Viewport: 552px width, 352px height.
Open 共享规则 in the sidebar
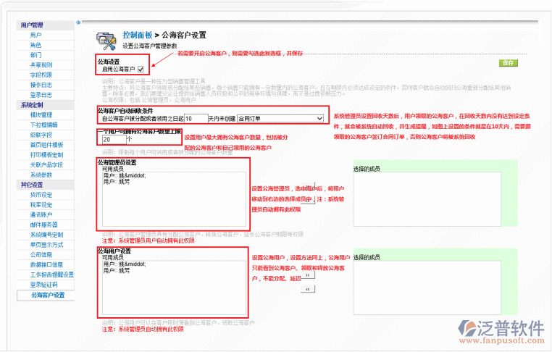point(41,65)
